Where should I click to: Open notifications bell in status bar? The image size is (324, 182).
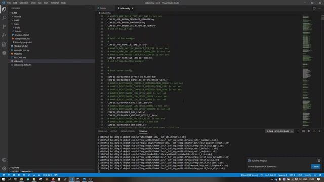click(x=320, y=175)
